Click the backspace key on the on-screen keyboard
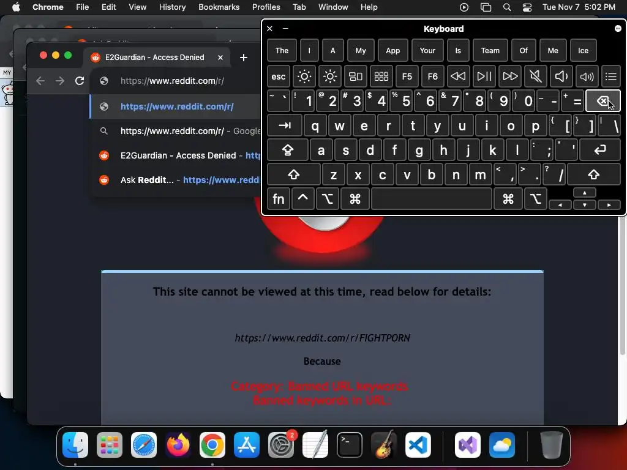The image size is (627, 470). click(603, 101)
